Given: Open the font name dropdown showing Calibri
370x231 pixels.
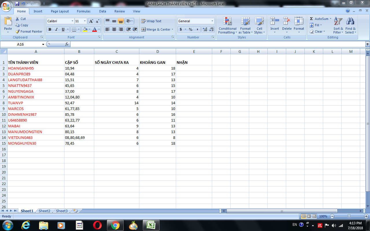Looking at the screenshot, I should tap(72, 21).
